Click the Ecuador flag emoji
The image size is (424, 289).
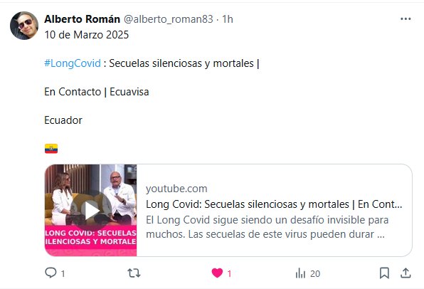(51, 149)
